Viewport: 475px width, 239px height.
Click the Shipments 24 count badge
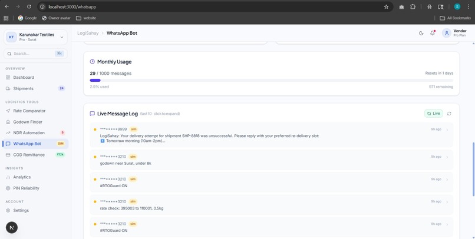61,89
